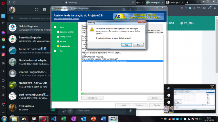Image resolution: width=218 pixels, height=122 pixels.
Task: Open the NATUREZA SALVA VID chat
Action: tap(29, 85)
